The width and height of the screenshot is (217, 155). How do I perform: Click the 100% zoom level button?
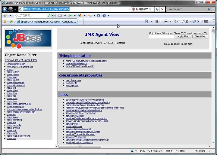[200, 151]
